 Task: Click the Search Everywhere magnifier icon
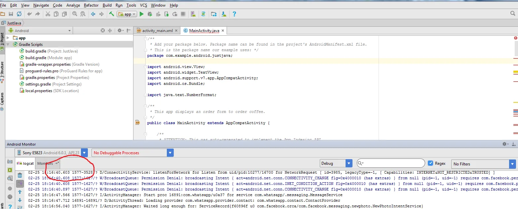tap(512, 14)
